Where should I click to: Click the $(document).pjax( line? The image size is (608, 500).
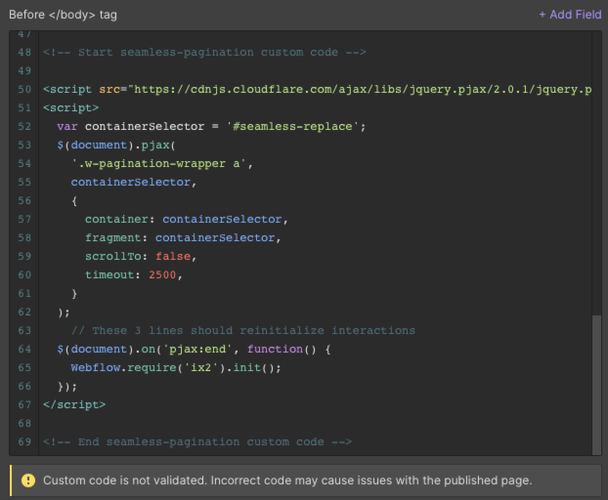point(116,146)
